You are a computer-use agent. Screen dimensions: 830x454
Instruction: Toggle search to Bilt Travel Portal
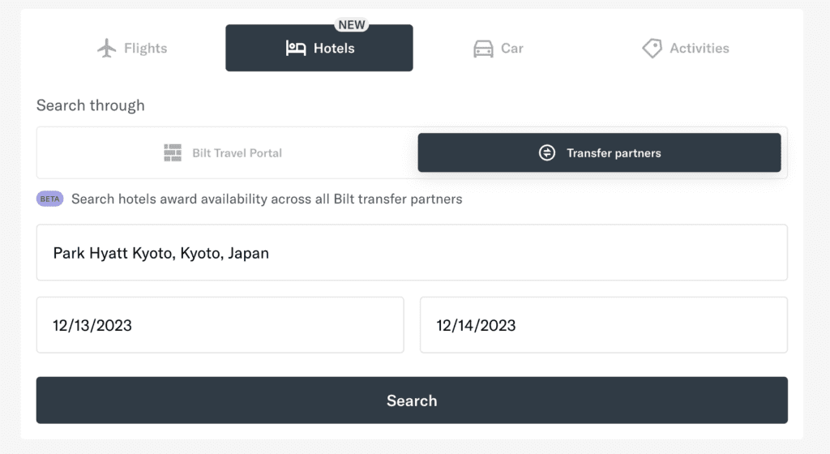coord(237,152)
